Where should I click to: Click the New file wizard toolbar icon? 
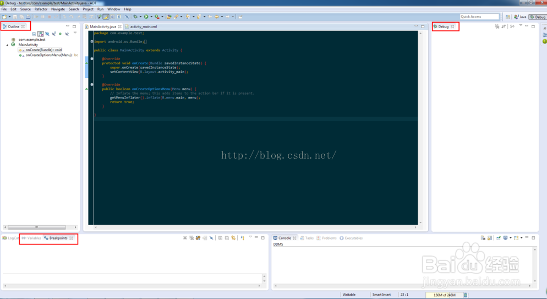point(4,17)
